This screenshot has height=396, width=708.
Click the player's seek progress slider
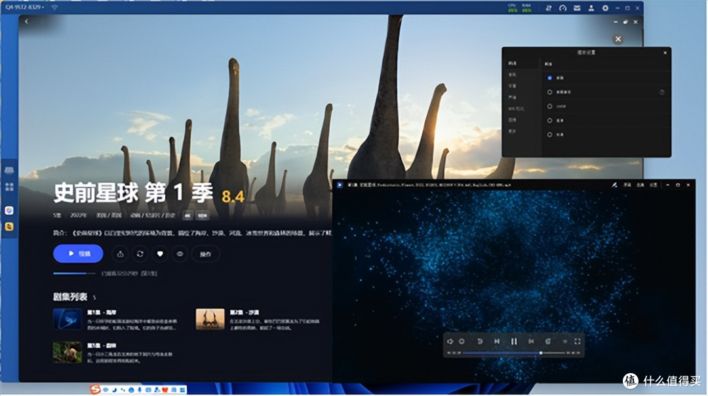tap(514, 353)
